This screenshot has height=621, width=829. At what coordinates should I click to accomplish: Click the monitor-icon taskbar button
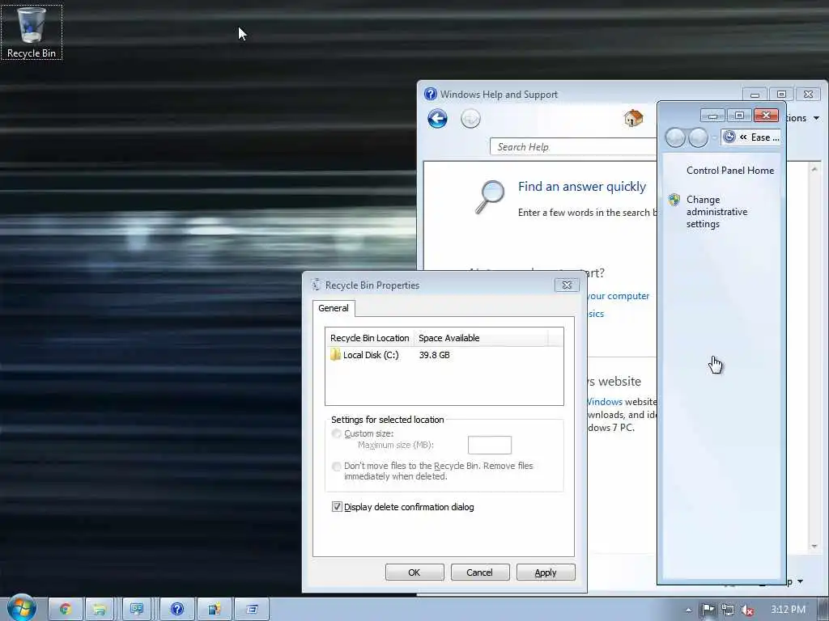137,610
